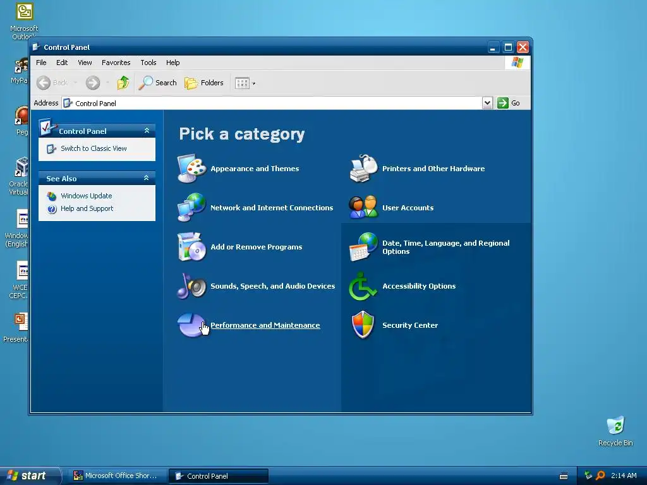Open the Add or Remove Programs icon

[191, 247]
